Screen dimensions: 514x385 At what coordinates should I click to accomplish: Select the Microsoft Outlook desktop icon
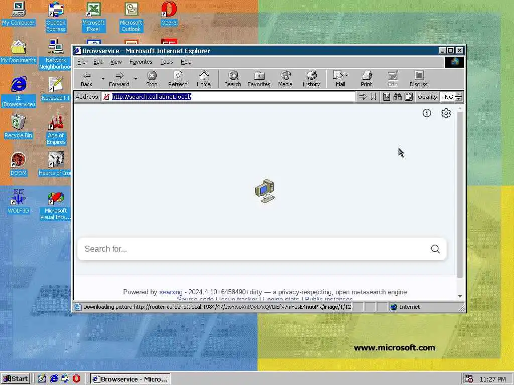pyautogui.click(x=131, y=17)
